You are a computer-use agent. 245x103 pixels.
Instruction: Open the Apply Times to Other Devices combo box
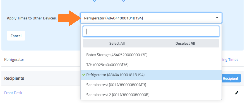(x=151, y=18)
